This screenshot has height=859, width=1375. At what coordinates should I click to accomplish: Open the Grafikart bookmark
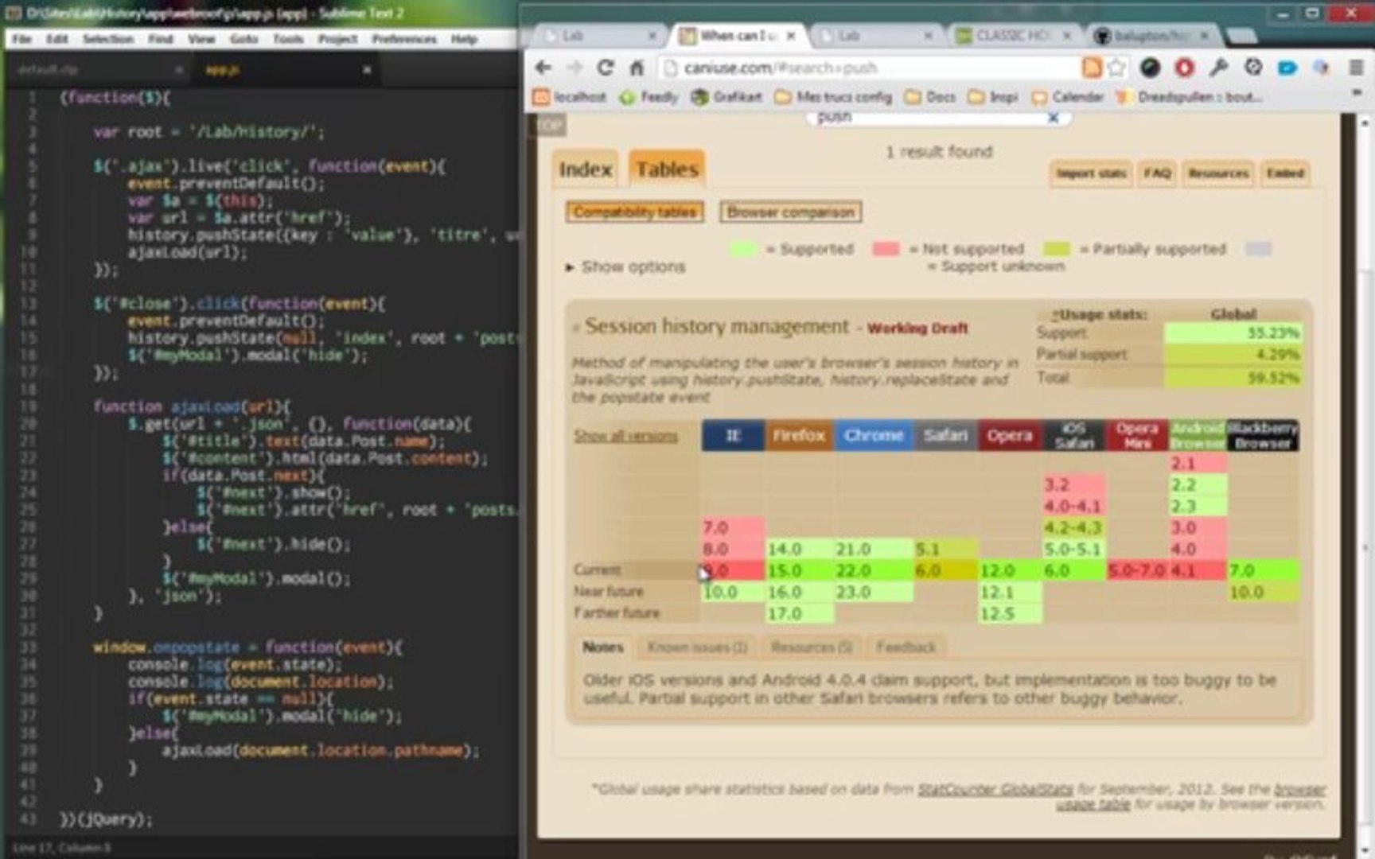tap(726, 97)
